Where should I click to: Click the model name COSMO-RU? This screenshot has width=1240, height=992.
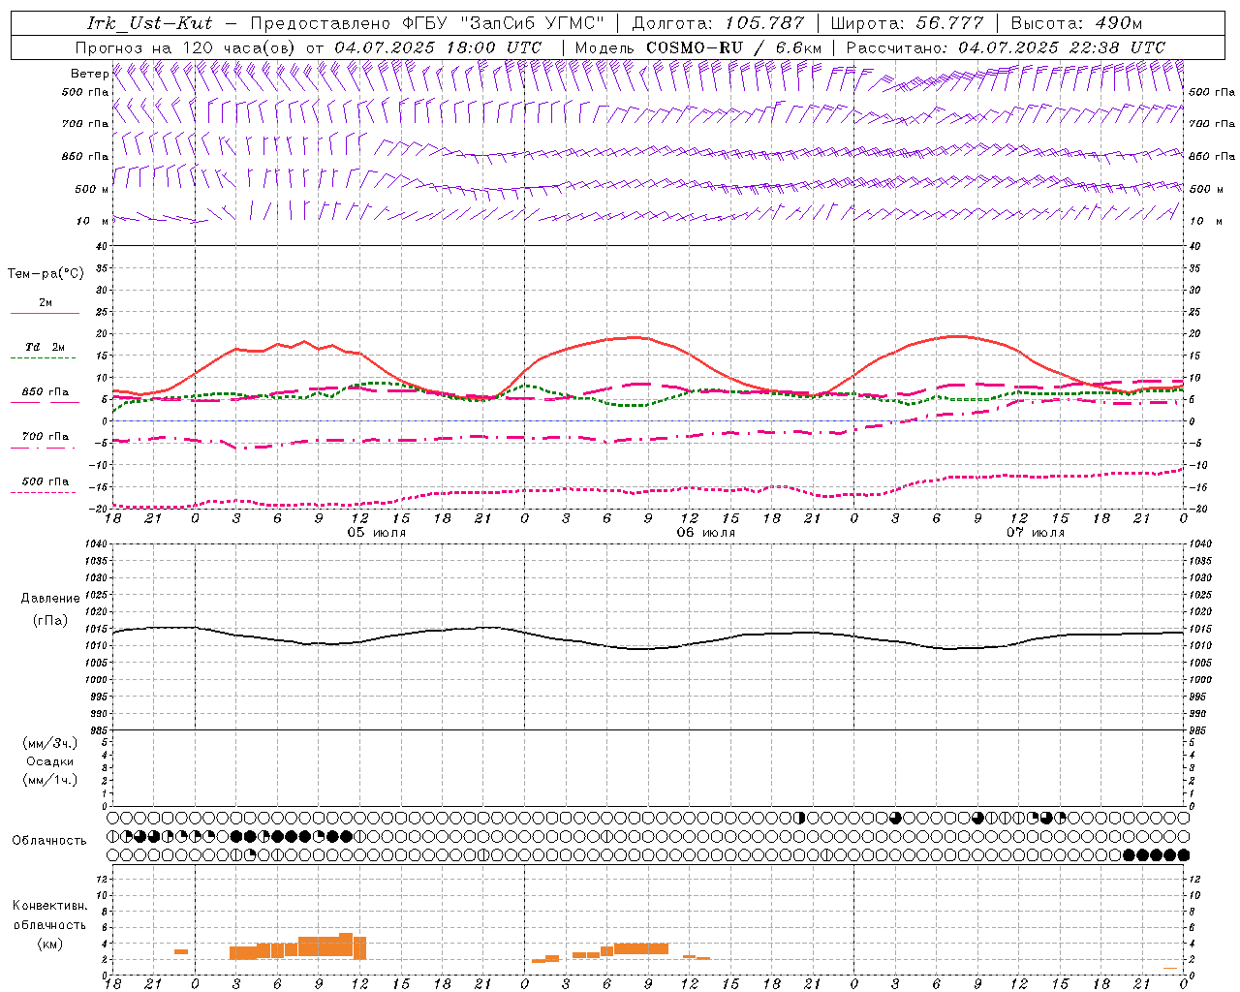tap(695, 47)
